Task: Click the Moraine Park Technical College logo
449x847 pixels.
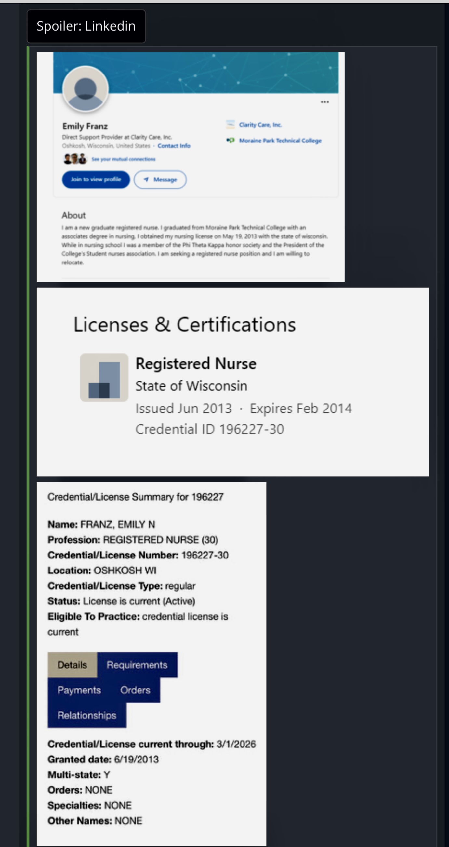Action: (231, 141)
